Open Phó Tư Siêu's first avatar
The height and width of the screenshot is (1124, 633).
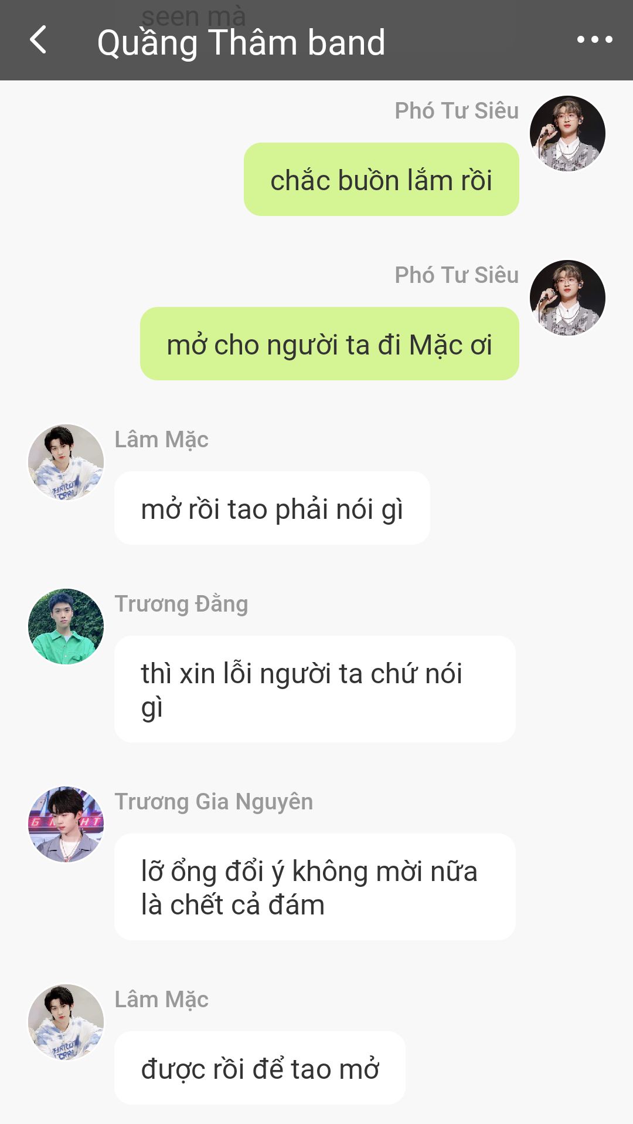click(567, 133)
